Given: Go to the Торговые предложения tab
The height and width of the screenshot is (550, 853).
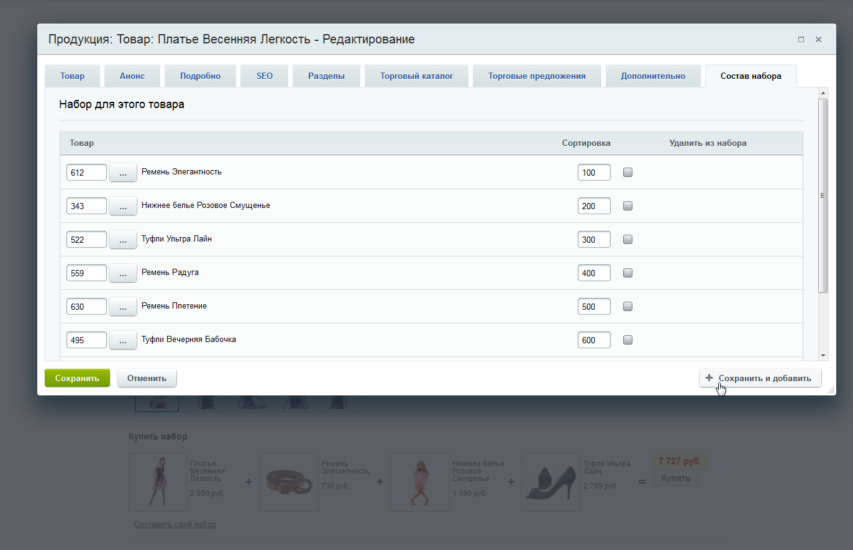Looking at the screenshot, I should click(537, 76).
